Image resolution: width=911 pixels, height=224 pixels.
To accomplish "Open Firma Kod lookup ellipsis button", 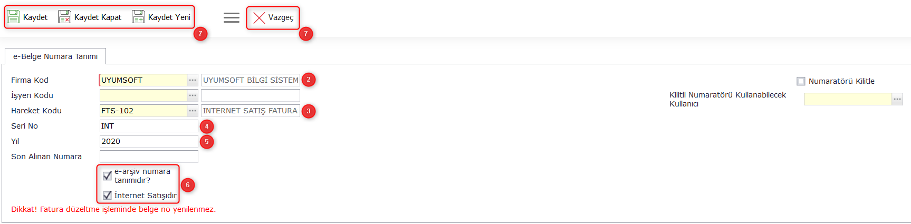I will click(x=193, y=80).
